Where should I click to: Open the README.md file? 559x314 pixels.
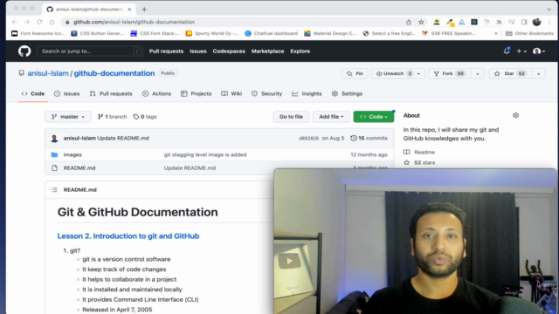pyautogui.click(x=79, y=167)
